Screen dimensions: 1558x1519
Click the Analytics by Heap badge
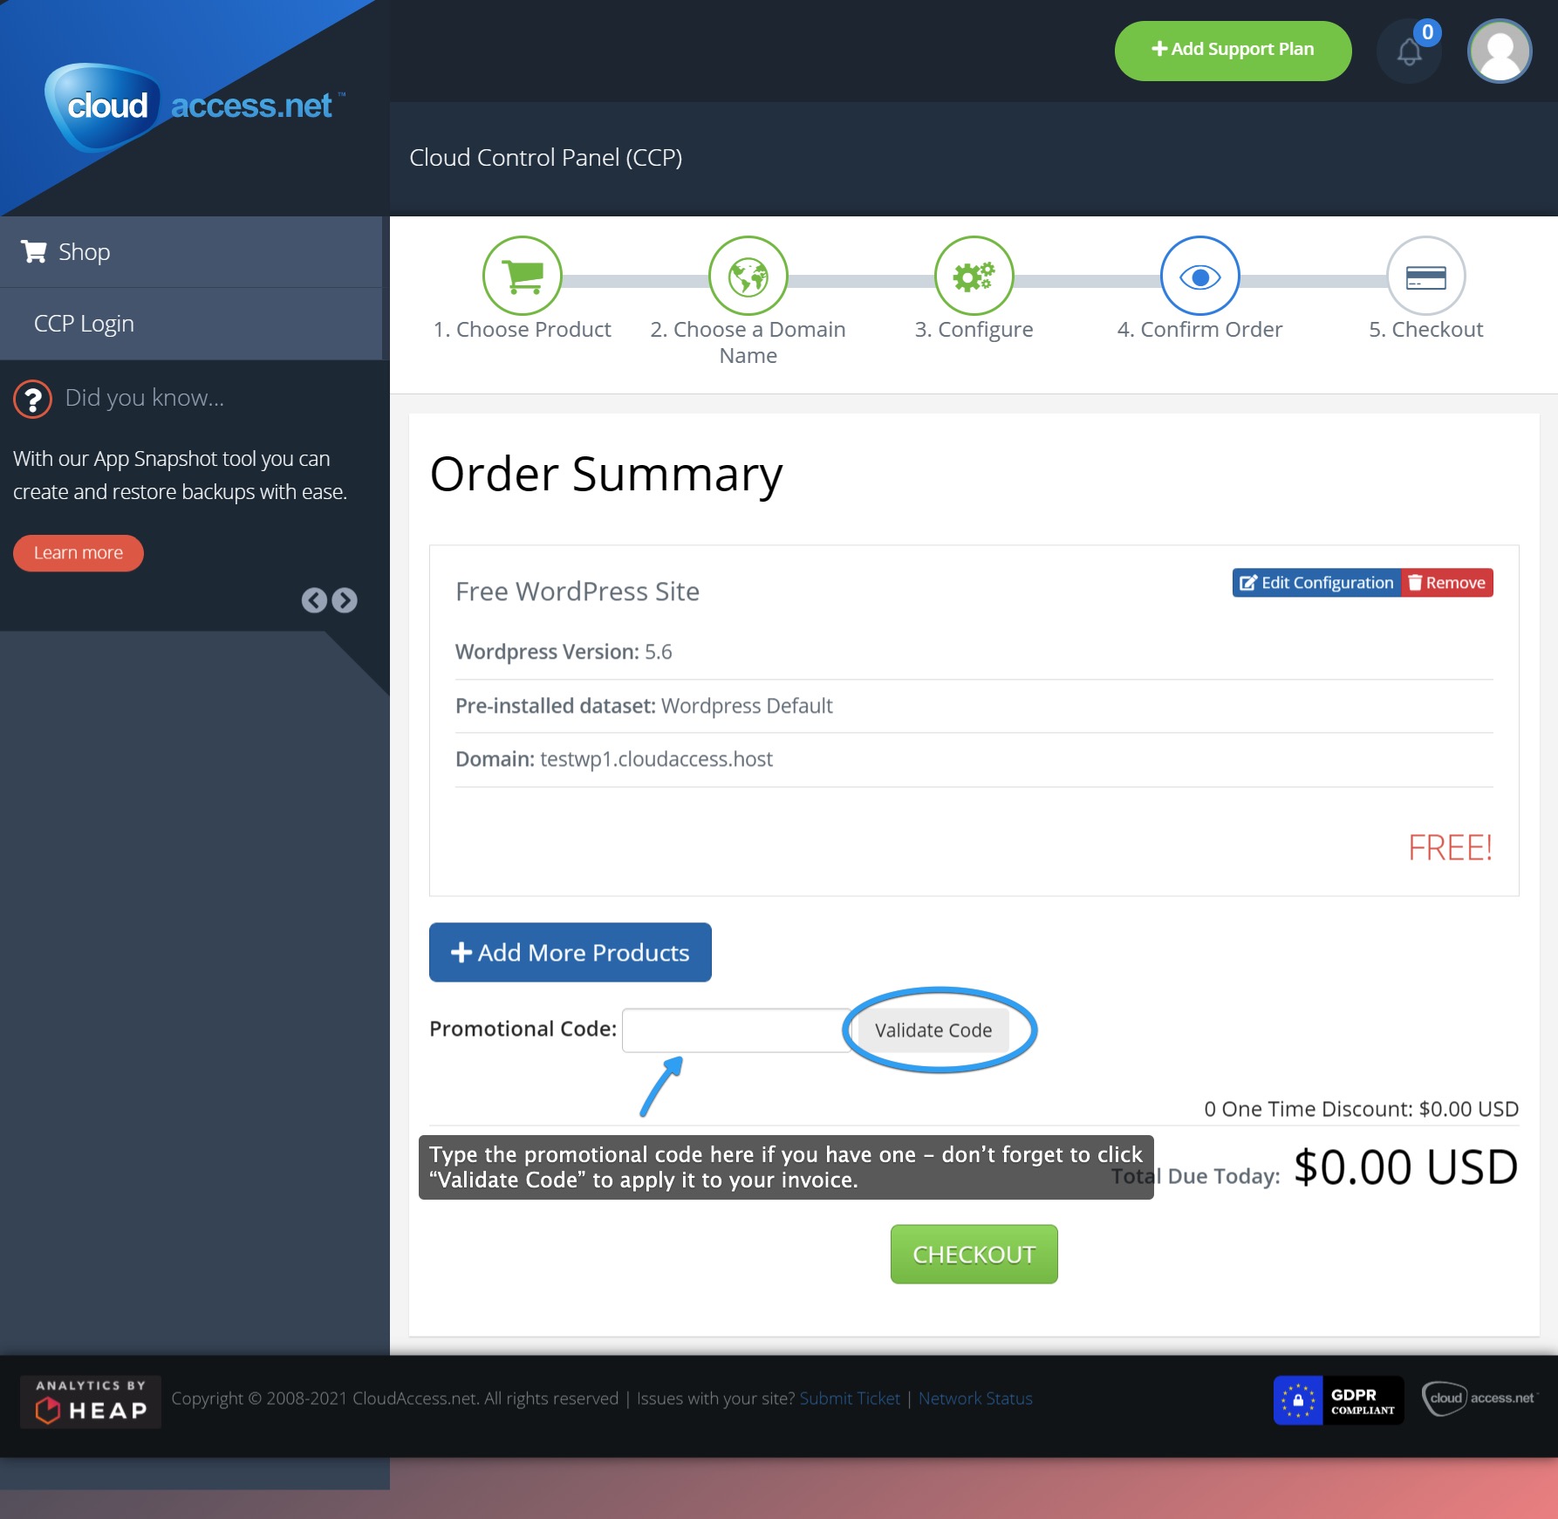(91, 1402)
